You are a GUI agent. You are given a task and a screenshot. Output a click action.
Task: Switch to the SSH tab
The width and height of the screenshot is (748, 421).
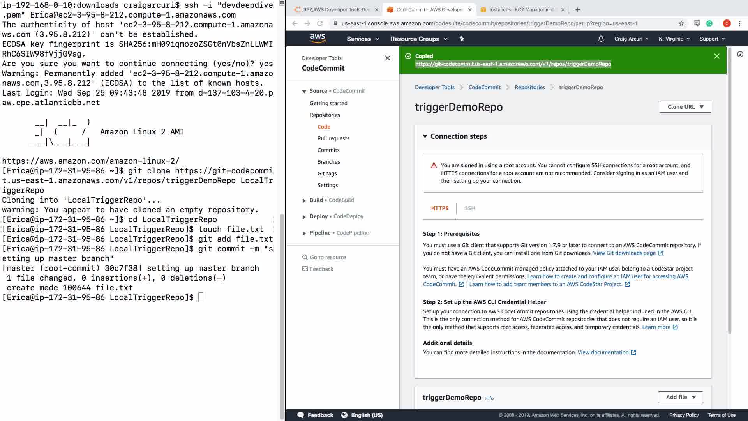pos(469,208)
